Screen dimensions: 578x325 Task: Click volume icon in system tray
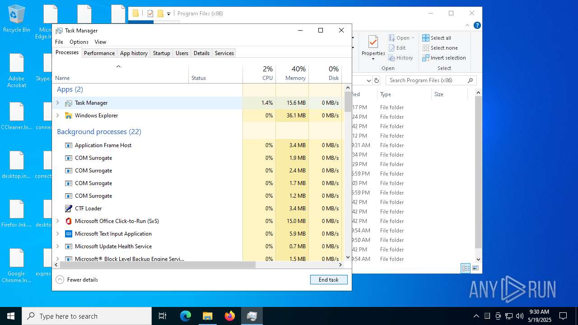coord(519,316)
